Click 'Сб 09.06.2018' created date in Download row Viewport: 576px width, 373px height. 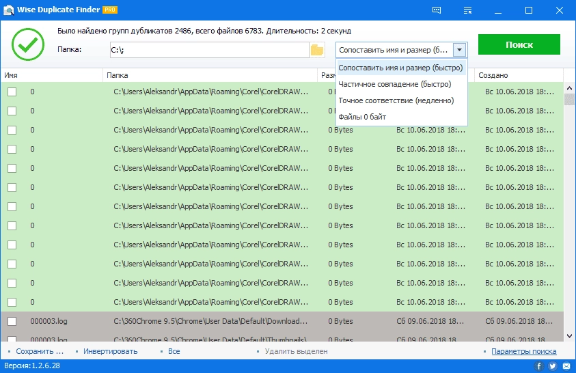click(x=519, y=321)
